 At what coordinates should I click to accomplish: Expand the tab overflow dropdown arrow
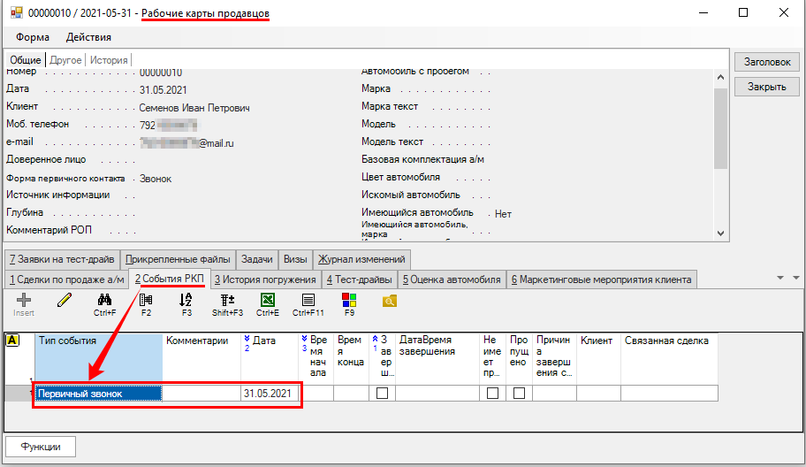(x=781, y=278)
